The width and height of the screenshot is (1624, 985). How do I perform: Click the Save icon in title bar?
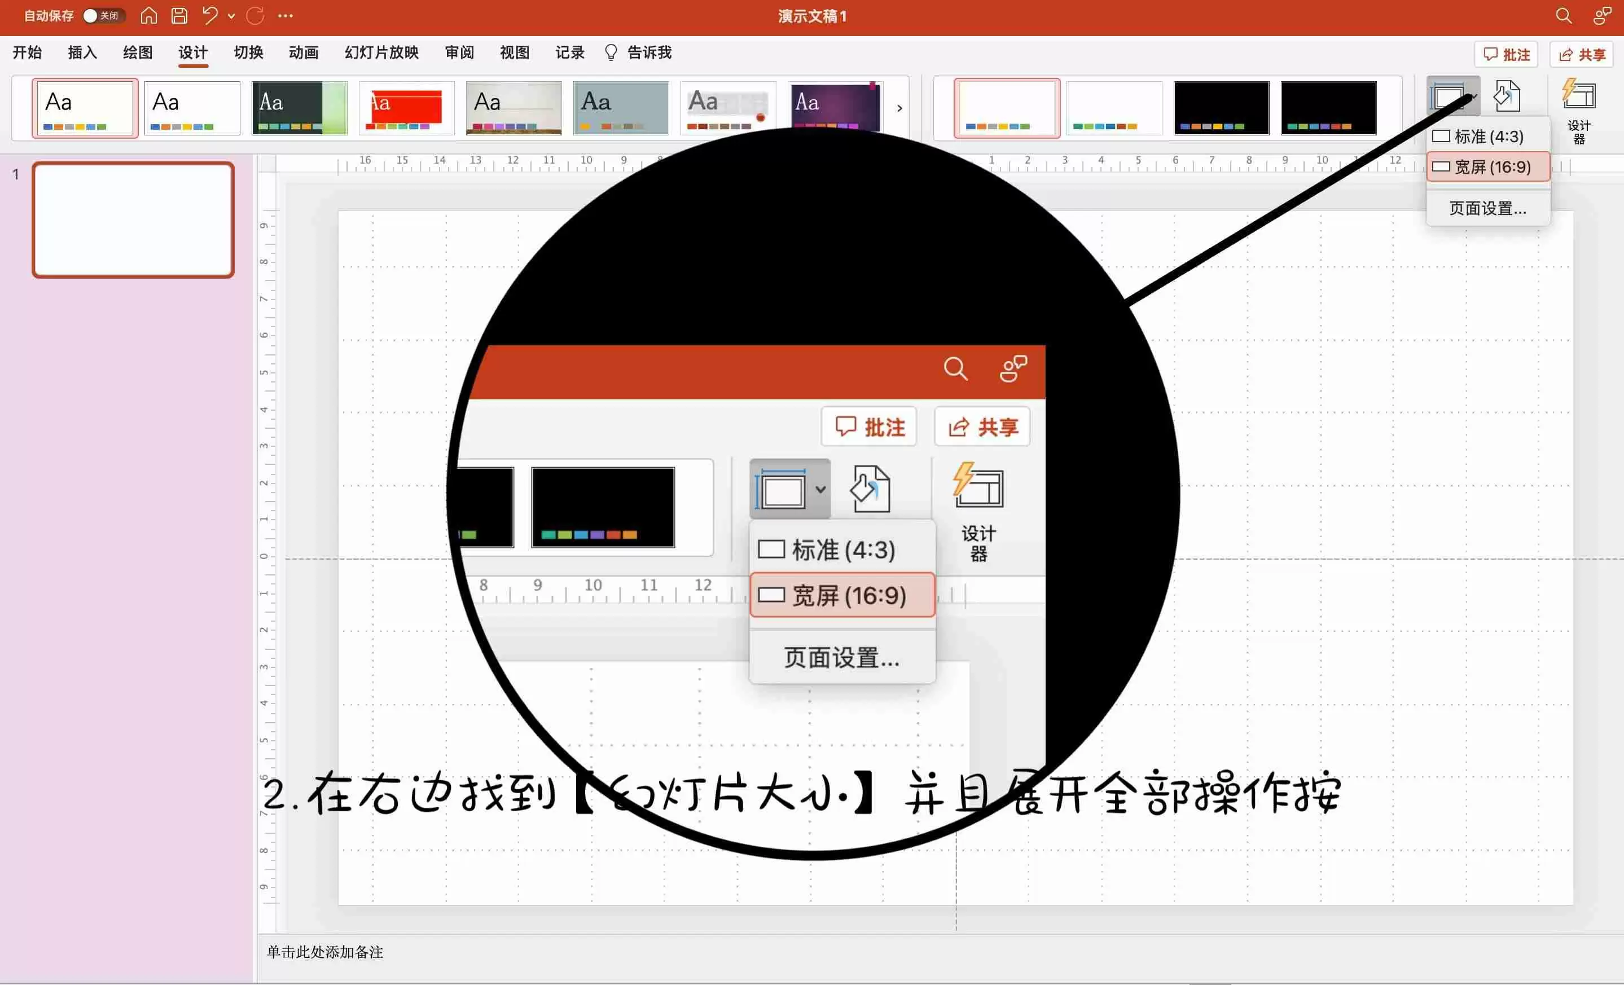[x=179, y=16]
